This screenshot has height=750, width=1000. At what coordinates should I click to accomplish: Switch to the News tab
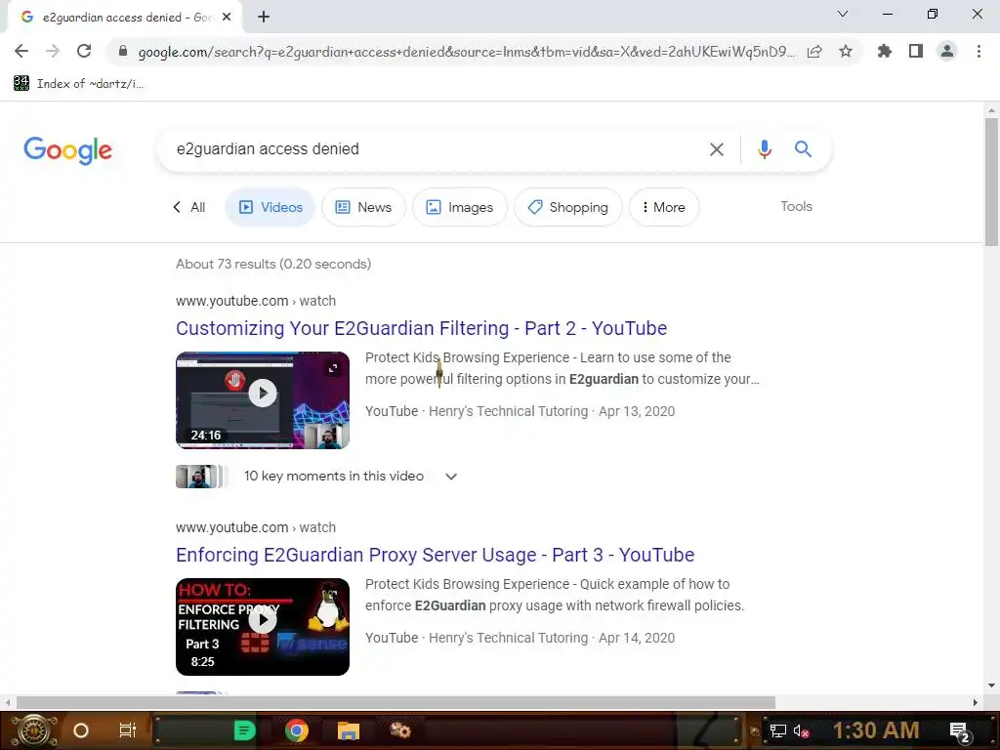[x=363, y=207]
